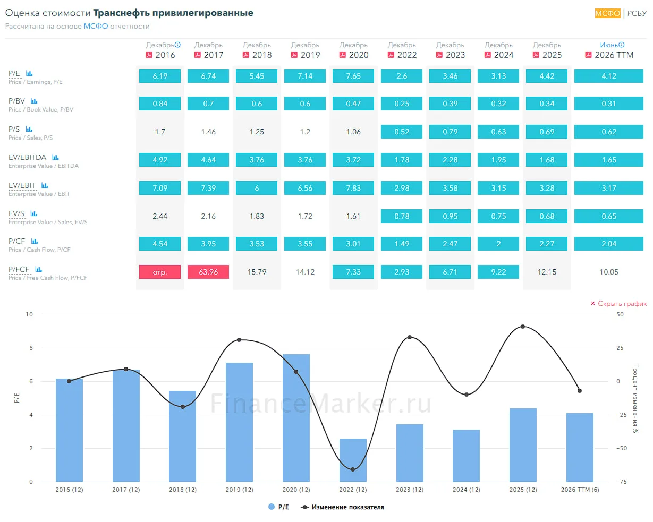The height and width of the screenshot is (522, 653).
Task: Open the chart icon next to EV/EBITDA
Action: pos(55,157)
